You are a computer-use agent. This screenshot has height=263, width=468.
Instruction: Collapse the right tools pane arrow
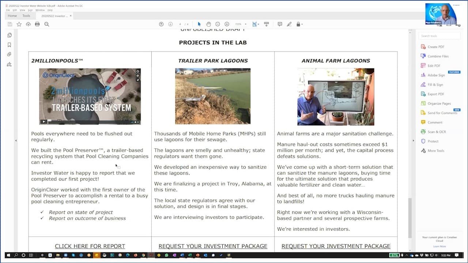(413, 141)
